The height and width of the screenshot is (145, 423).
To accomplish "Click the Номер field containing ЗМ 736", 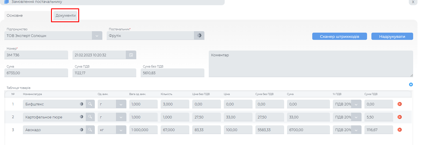I will point(36,55).
